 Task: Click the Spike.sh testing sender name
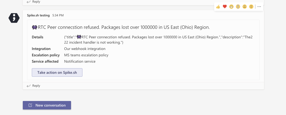tap(38, 16)
